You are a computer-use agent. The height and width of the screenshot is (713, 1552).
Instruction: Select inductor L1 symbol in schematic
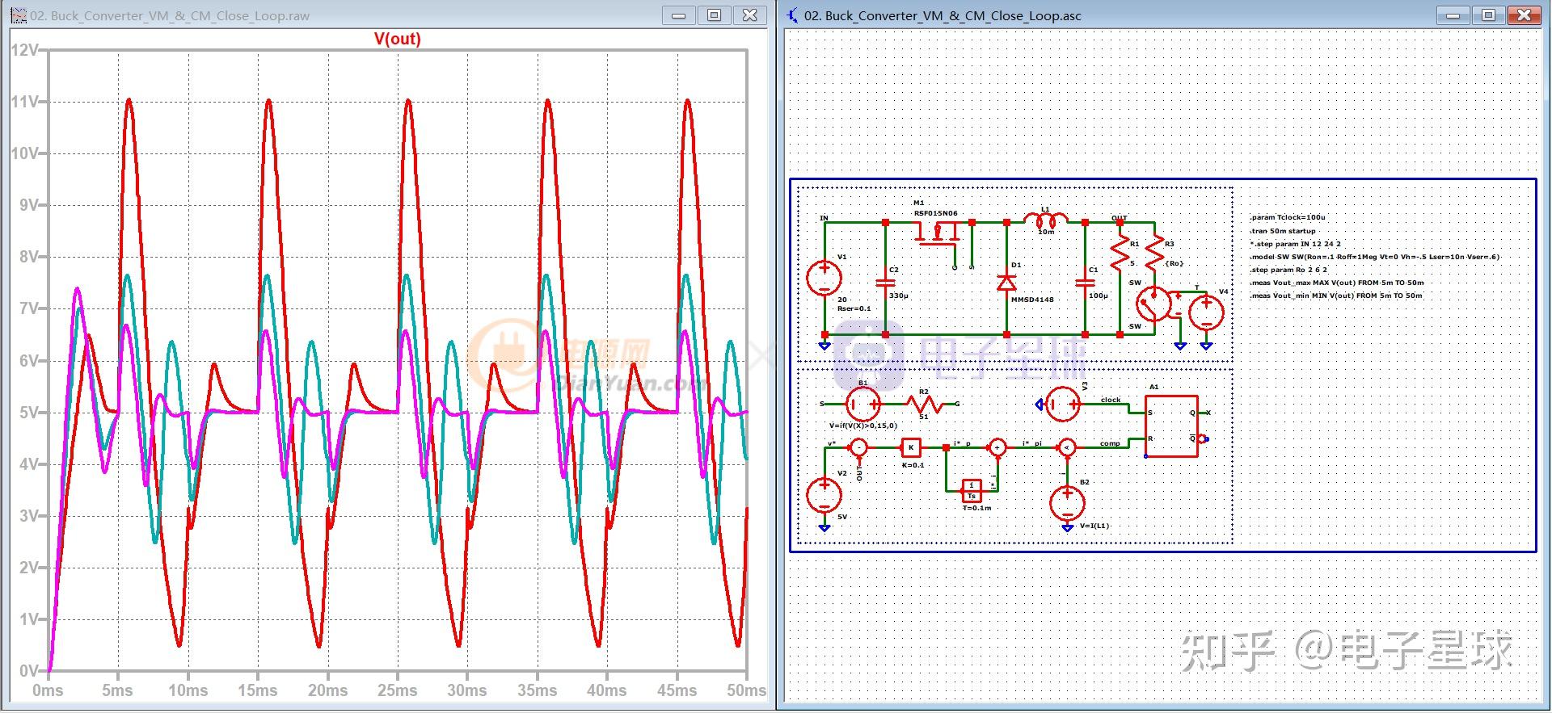[x=1045, y=219]
